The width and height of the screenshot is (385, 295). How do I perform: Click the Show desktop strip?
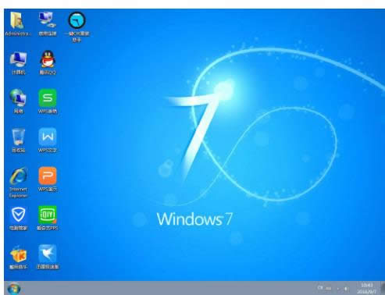click(382, 288)
